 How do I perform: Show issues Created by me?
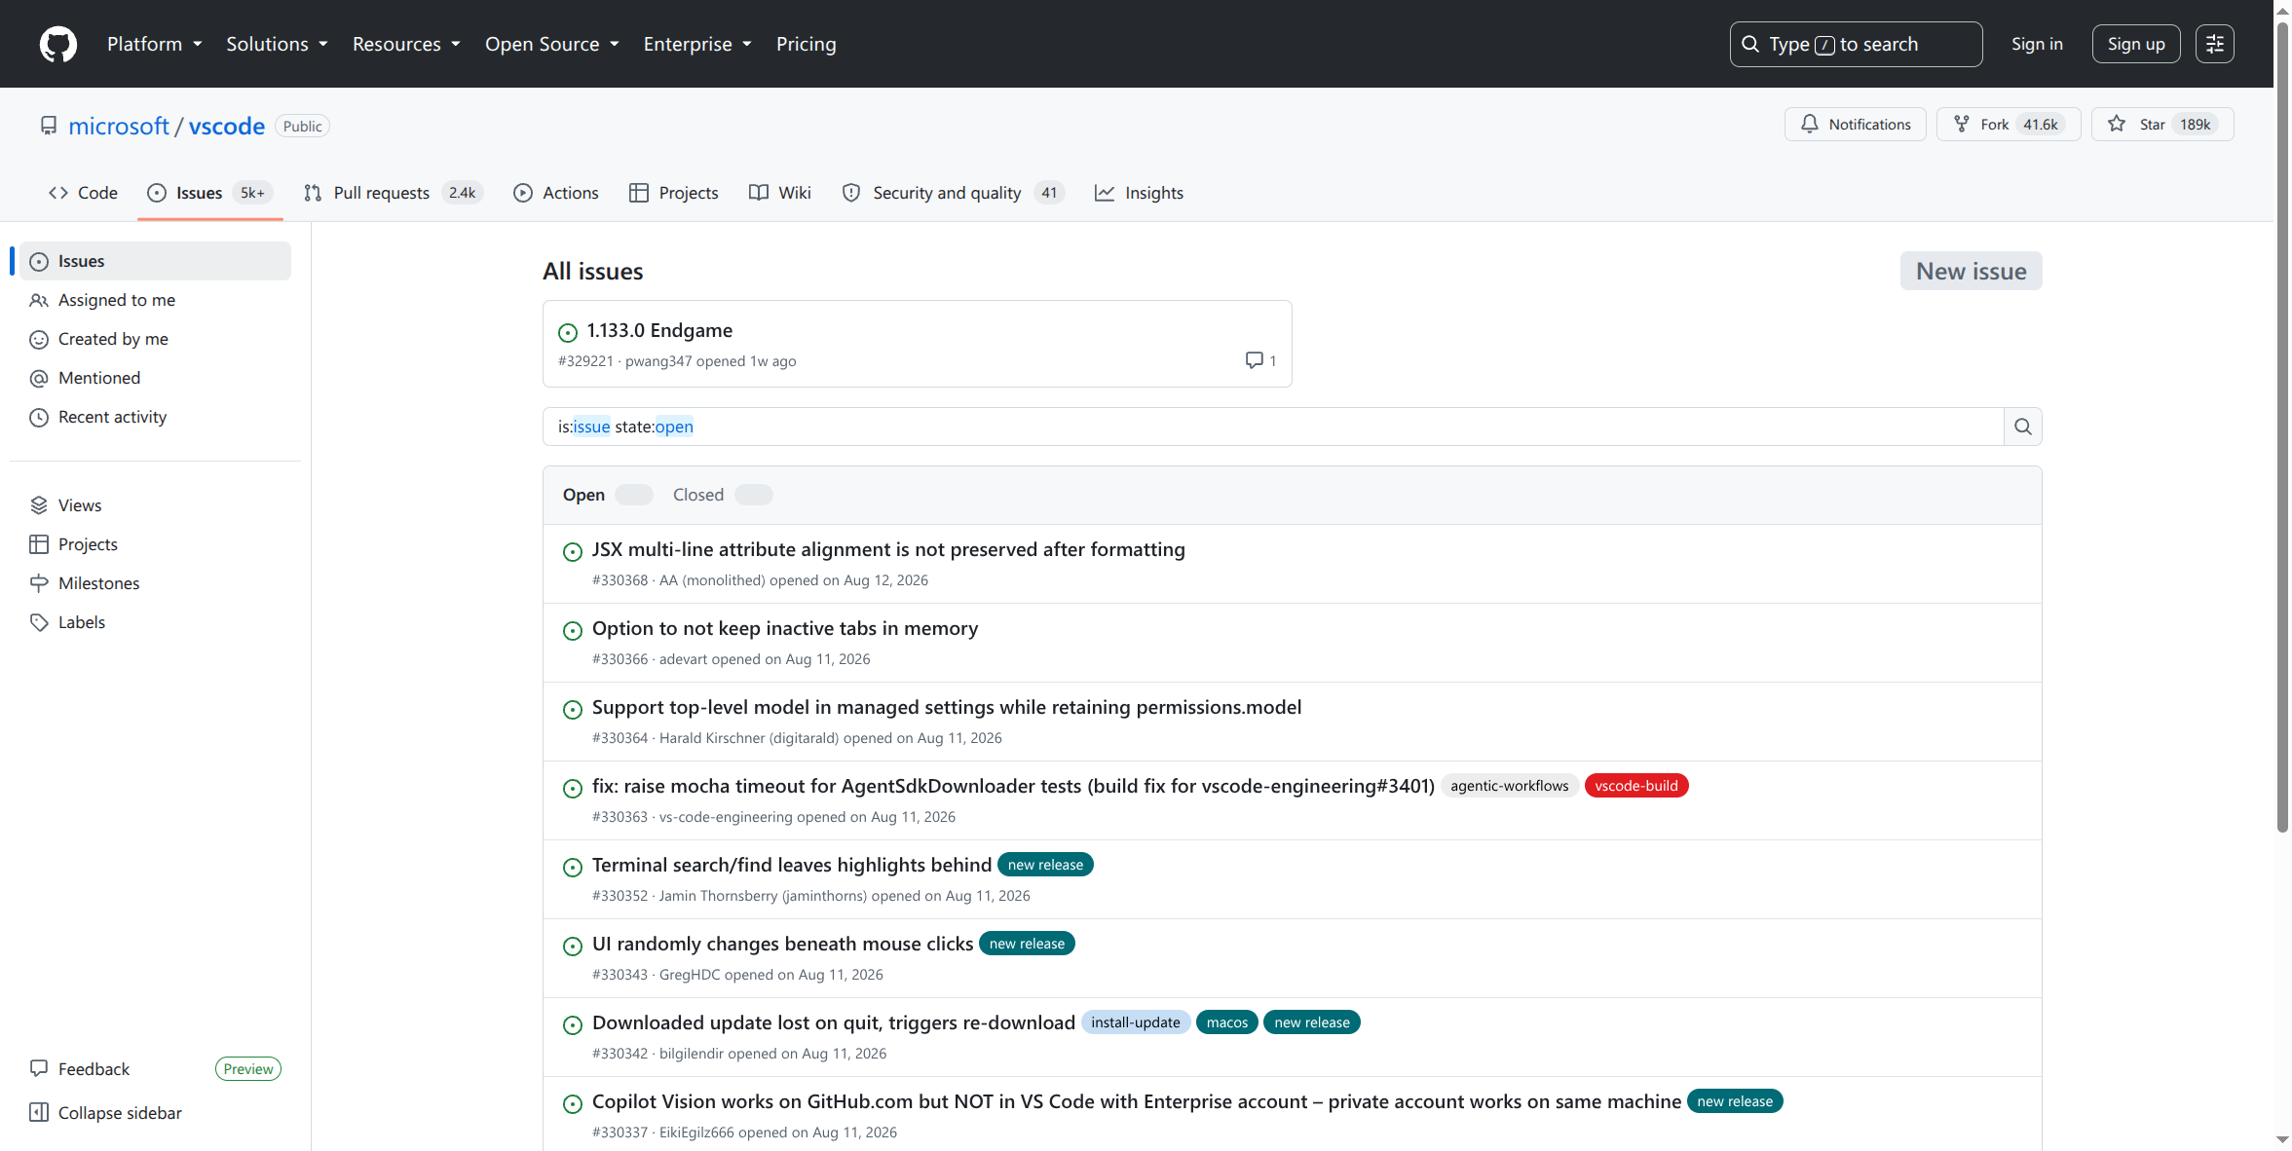point(156,339)
